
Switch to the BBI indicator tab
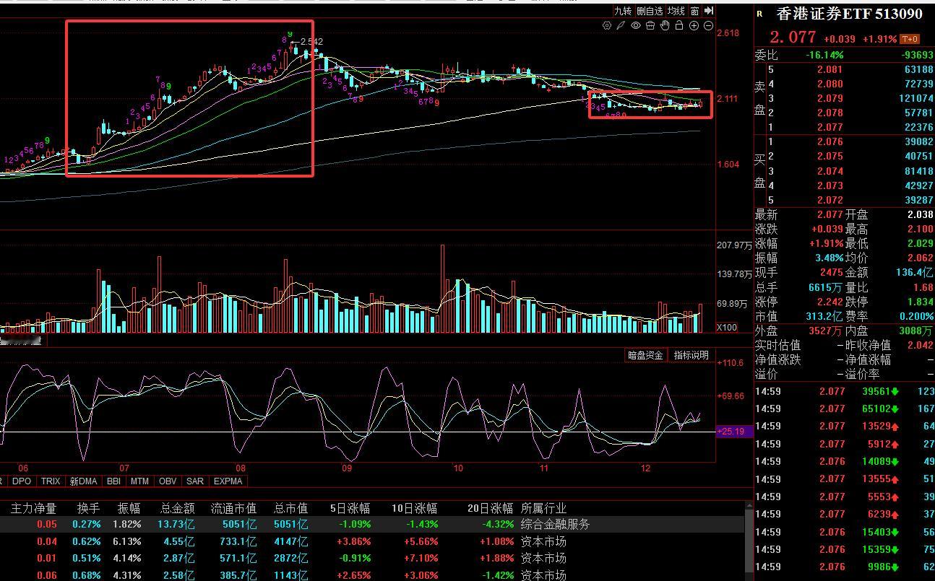point(113,481)
